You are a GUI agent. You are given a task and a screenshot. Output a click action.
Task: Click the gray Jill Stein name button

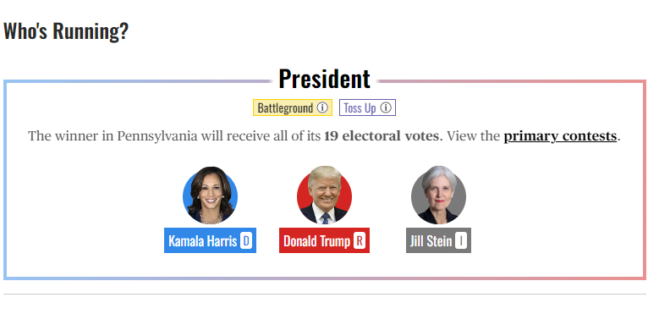(x=438, y=240)
